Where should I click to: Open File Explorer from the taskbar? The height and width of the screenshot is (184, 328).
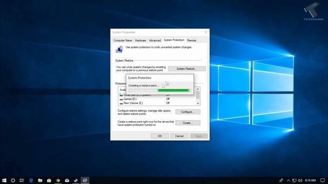coord(40,180)
